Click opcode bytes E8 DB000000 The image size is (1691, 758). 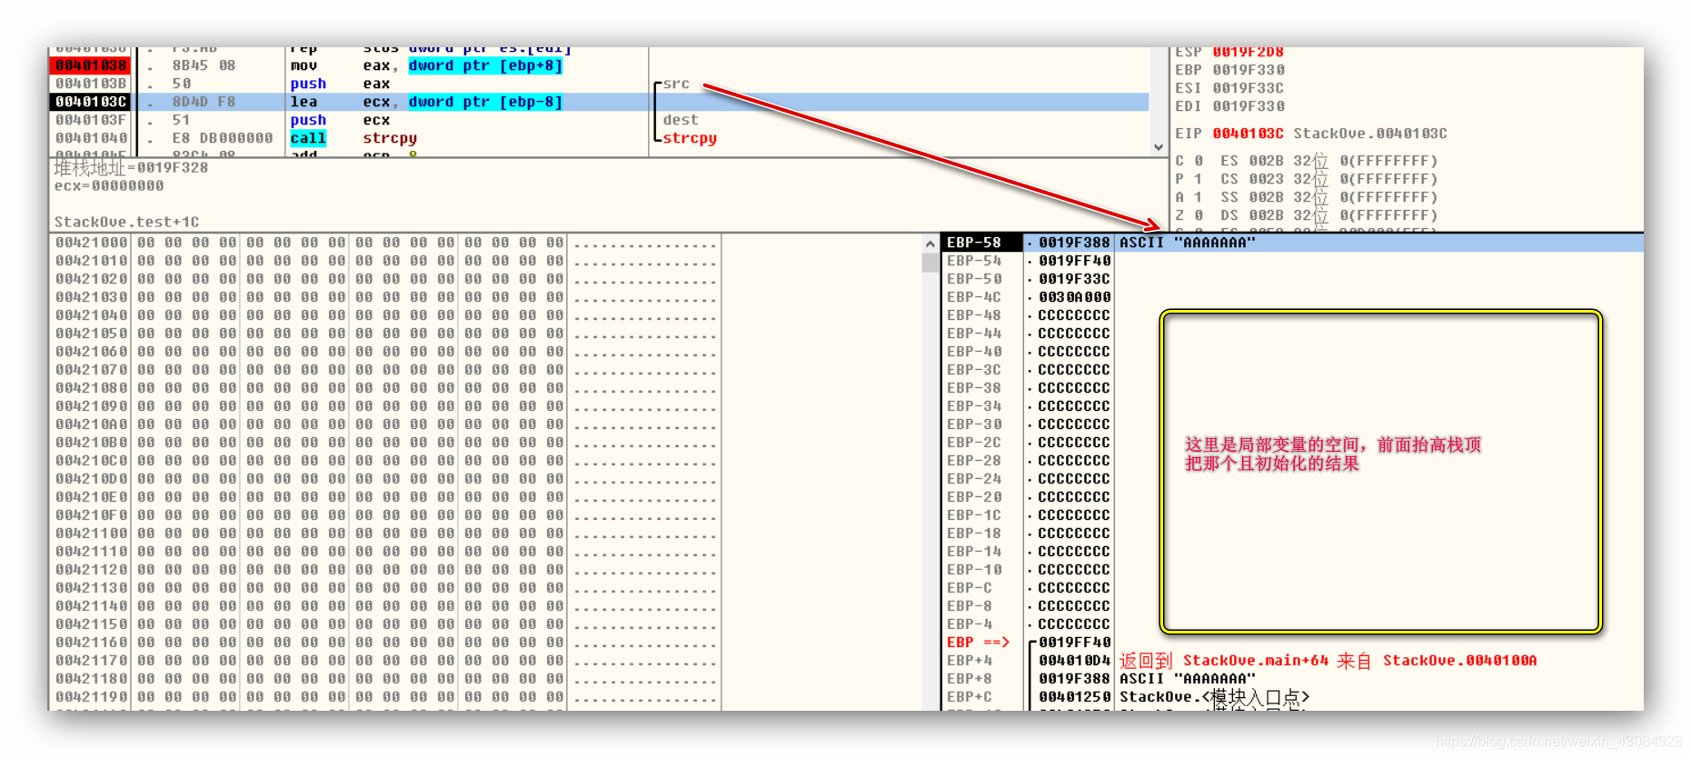tap(222, 138)
